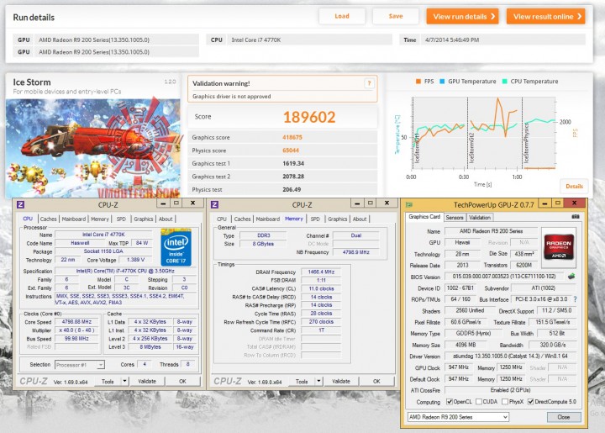Click the BIOS save chip icon in GPU-Z

(x=571, y=277)
